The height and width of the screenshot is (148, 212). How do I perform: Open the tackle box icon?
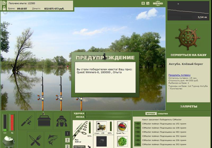pos(44,121)
